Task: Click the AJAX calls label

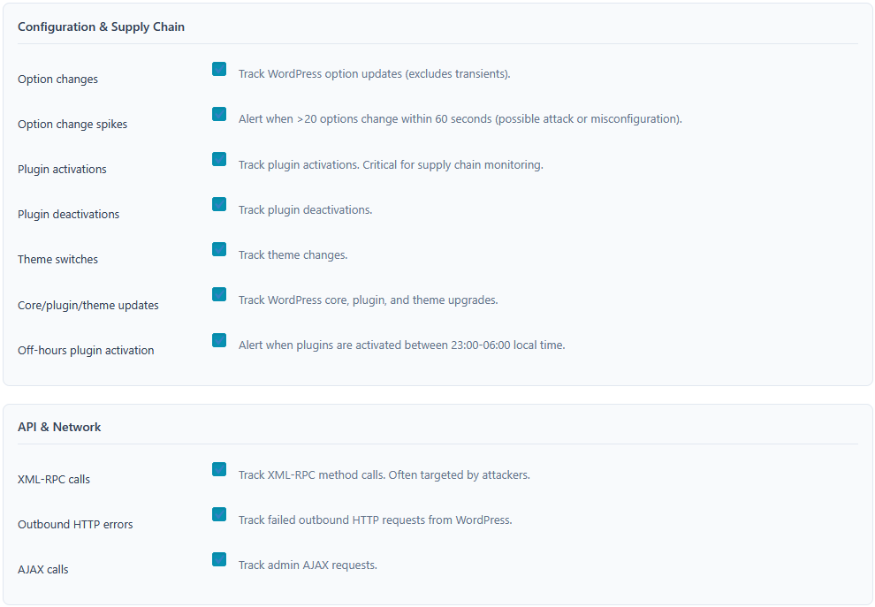Action: coord(42,569)
